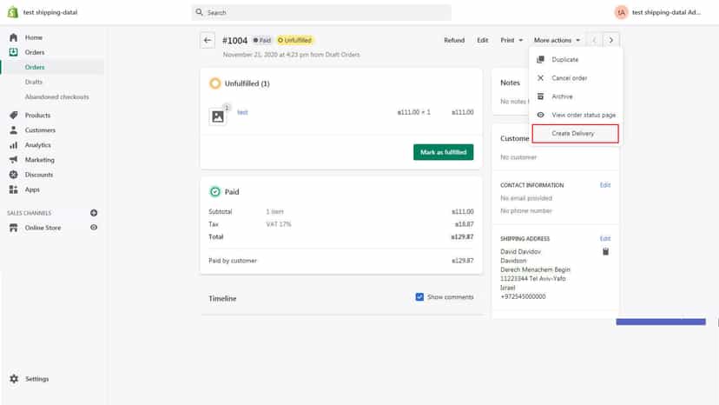The image size is (719, 405).
Task: Open Apps section
Action: (x=32, y=189)
